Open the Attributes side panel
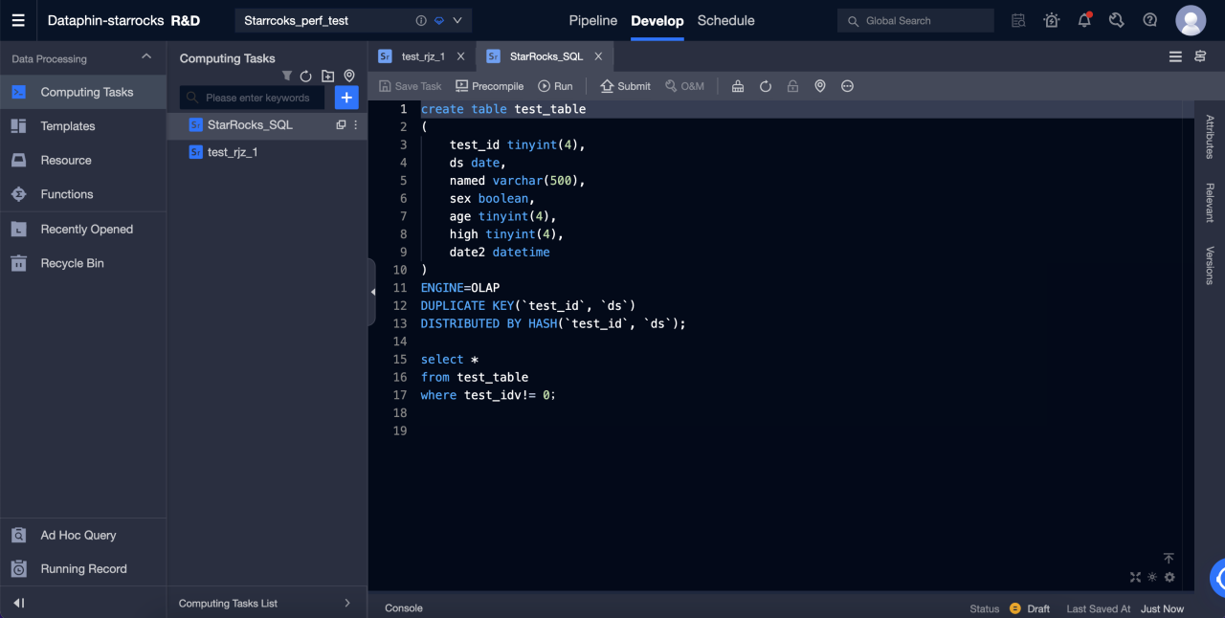The height and width of the screenshot is (618, 1225). coord(1210,137)
